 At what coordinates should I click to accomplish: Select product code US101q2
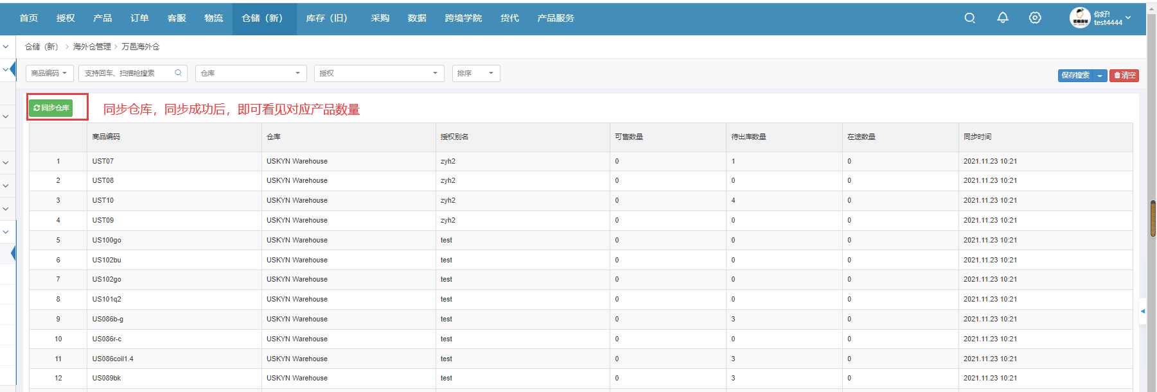click(x=107, y=299)
